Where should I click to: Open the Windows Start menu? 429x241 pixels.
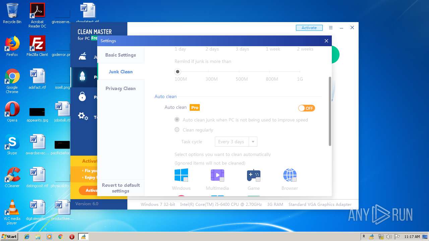[x=9, y=237]
